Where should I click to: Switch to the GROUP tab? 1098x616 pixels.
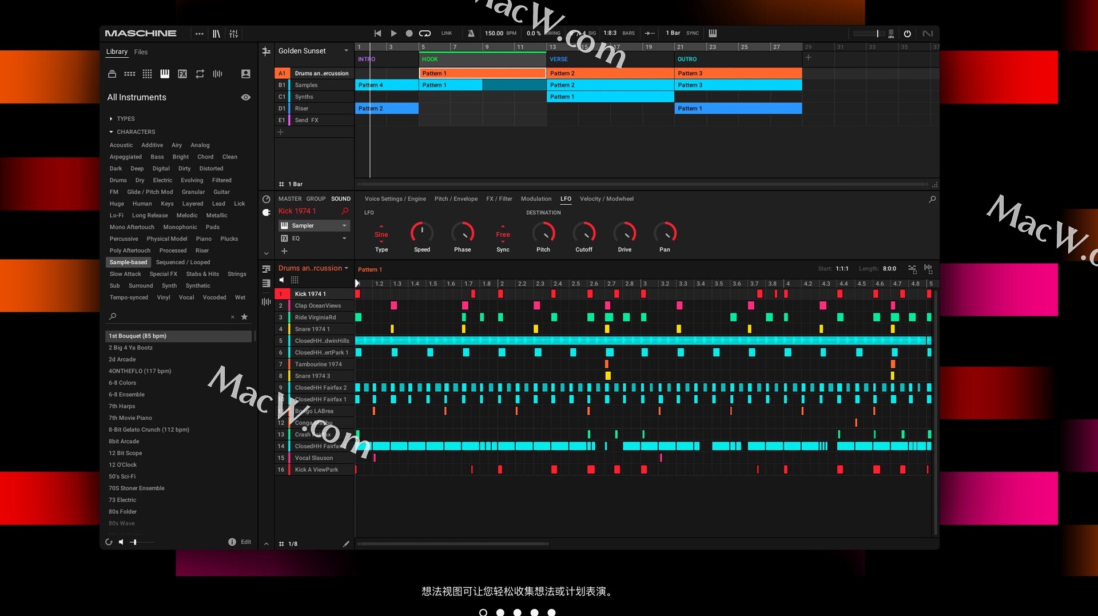316,199
